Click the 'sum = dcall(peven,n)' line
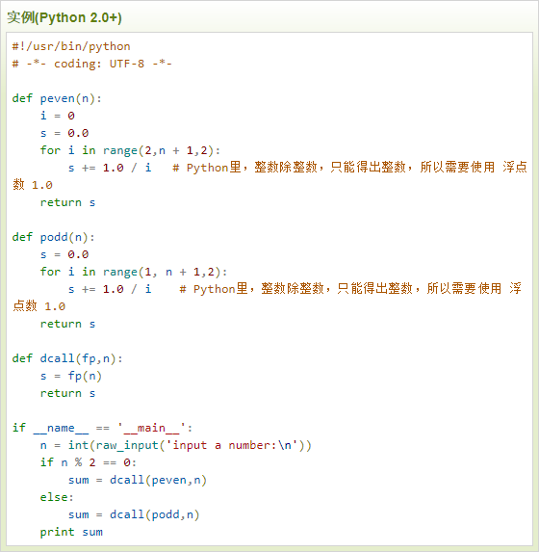Image resolution: width=539 pixels, height=552 pixels. tap(138, 480)
